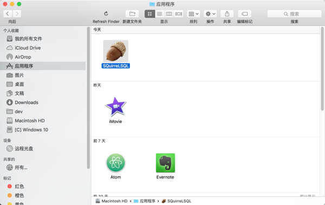Switch to list view
Screen dimensions: 325x205
tap(159, 14)
